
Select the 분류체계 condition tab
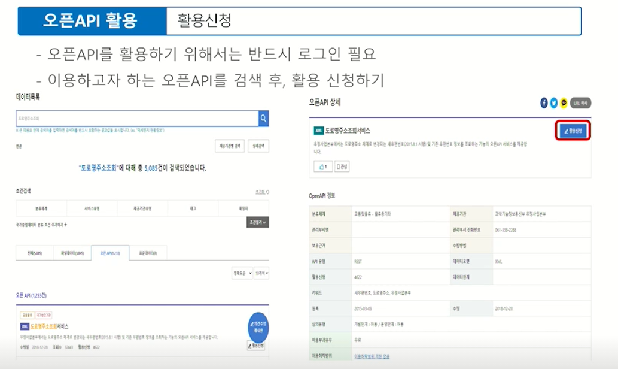(x=41, y=208)
